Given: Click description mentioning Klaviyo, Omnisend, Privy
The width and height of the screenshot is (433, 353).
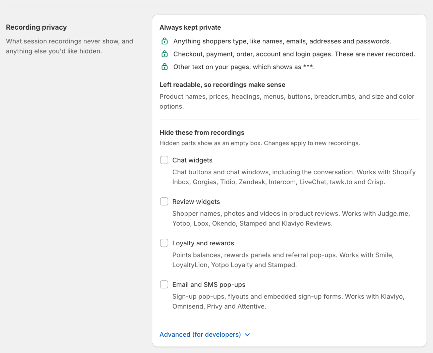Looking at the screenshot, I should (288, 302).
